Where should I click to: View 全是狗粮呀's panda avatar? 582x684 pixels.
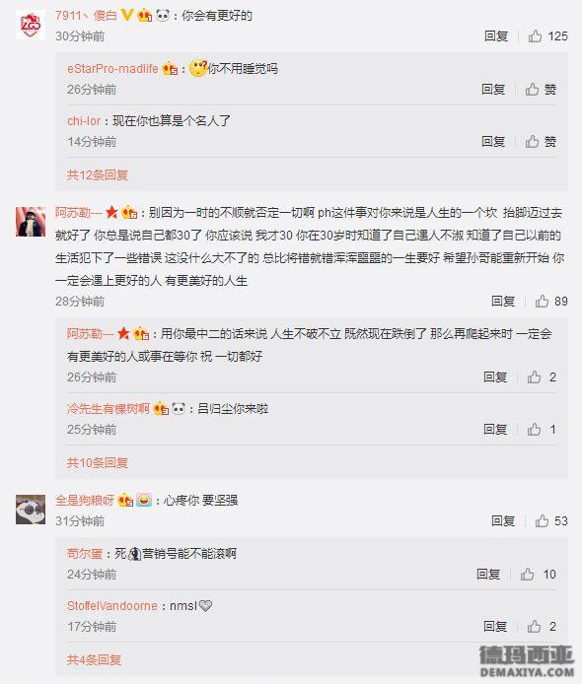(x=31, y=510)
